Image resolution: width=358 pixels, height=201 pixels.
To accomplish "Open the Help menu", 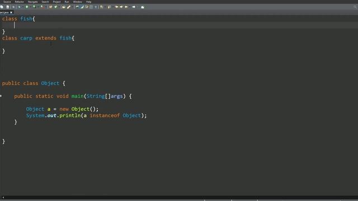I will 88,2.
